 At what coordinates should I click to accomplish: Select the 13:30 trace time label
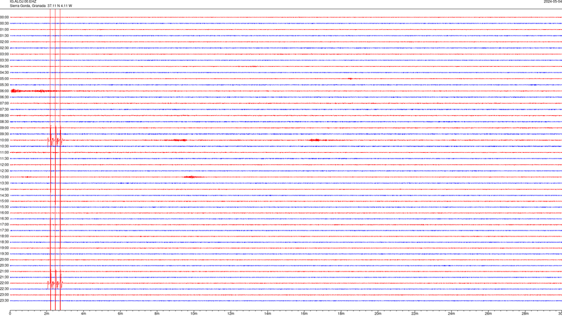point(4,183)
